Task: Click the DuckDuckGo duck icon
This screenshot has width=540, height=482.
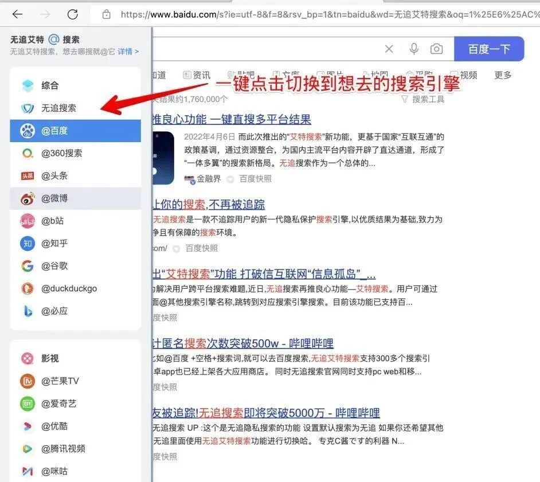Action: (28, 288)
